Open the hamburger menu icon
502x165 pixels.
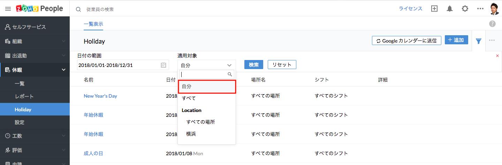point(8,9)
